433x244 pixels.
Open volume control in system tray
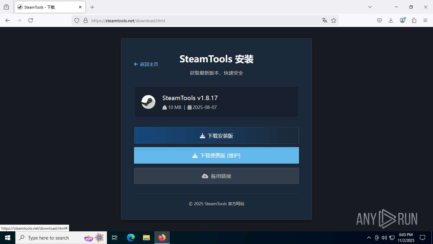(x=384, y=238)
